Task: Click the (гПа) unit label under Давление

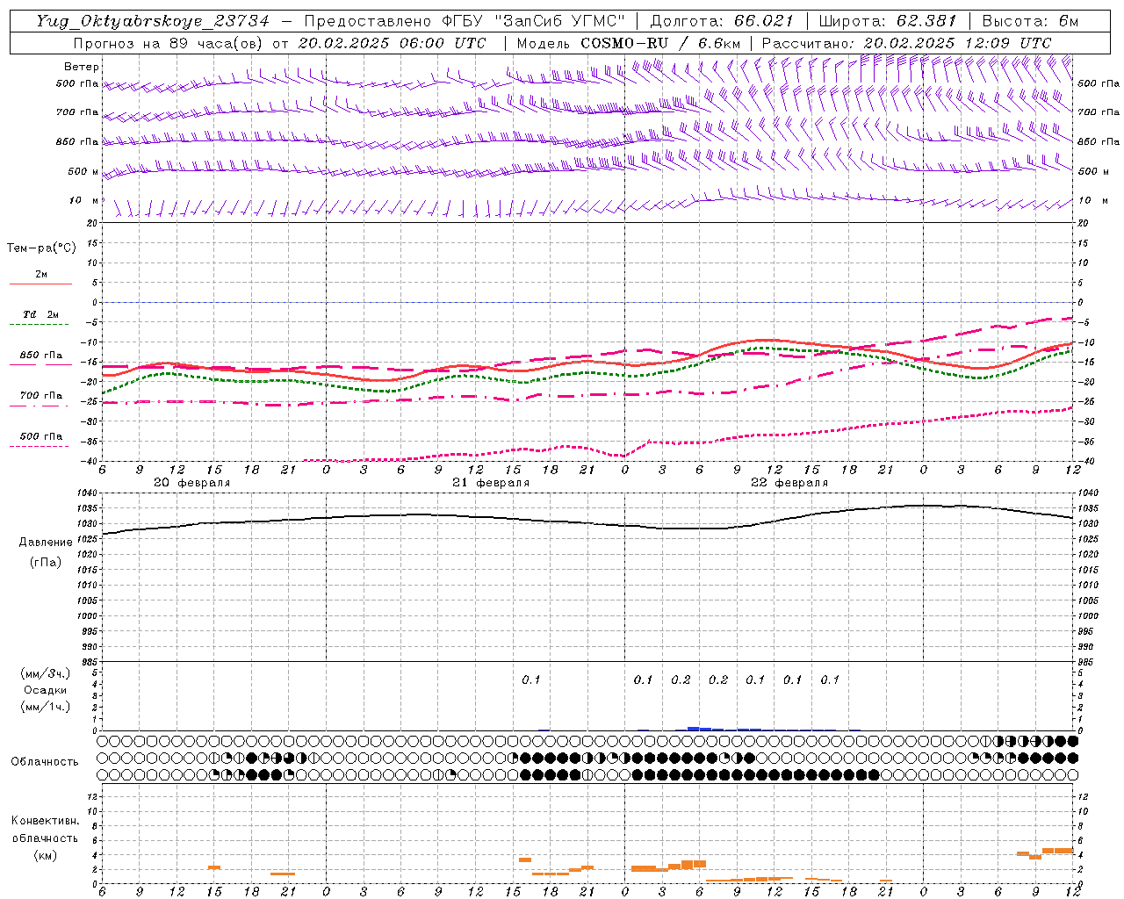Action: coord(46,562)
